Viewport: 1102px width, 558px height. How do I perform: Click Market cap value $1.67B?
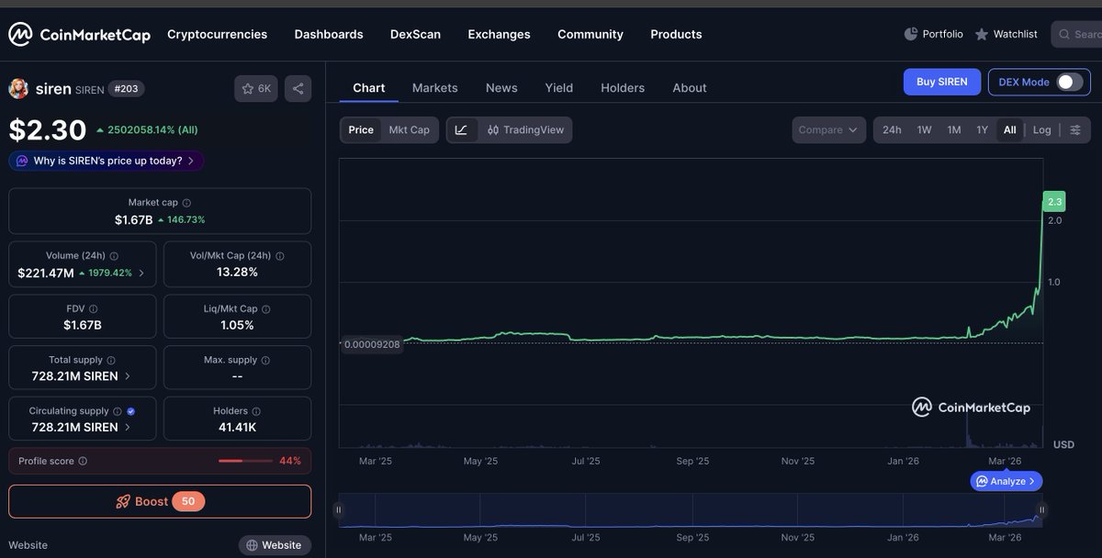point(134,220)
